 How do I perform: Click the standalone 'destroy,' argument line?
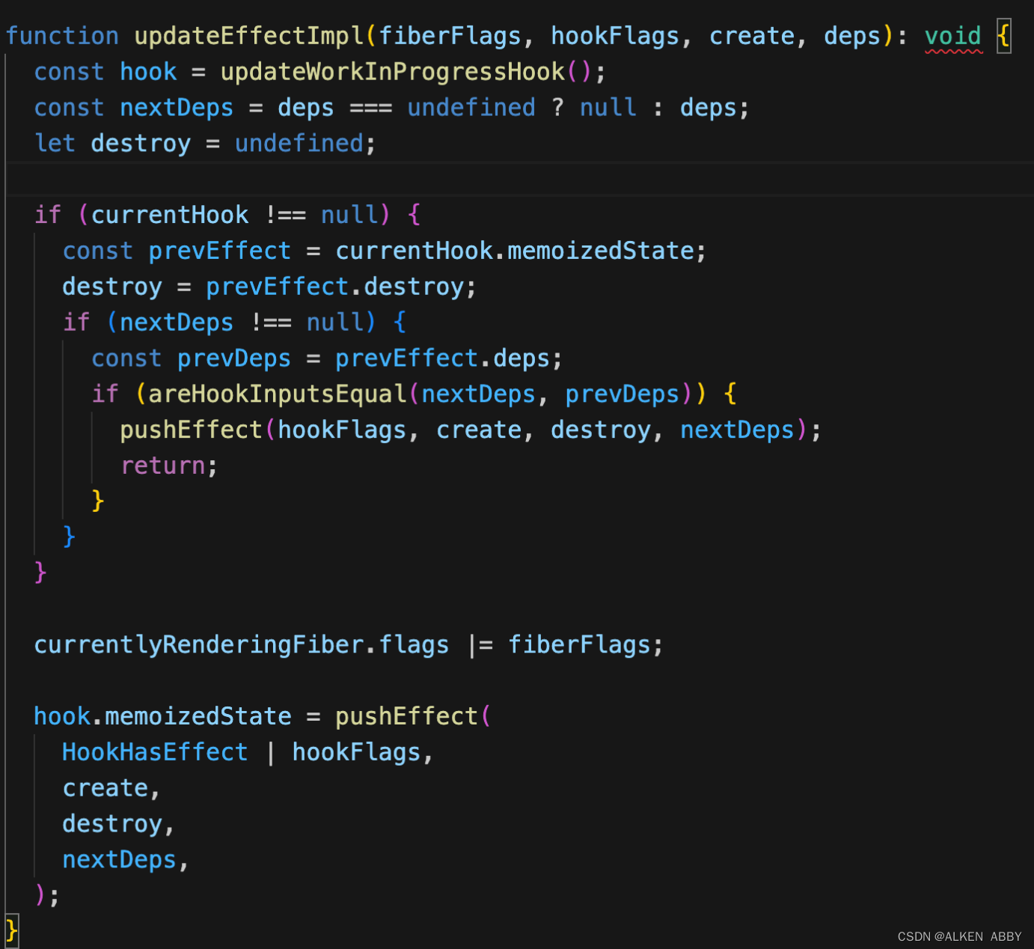point(119,824)
